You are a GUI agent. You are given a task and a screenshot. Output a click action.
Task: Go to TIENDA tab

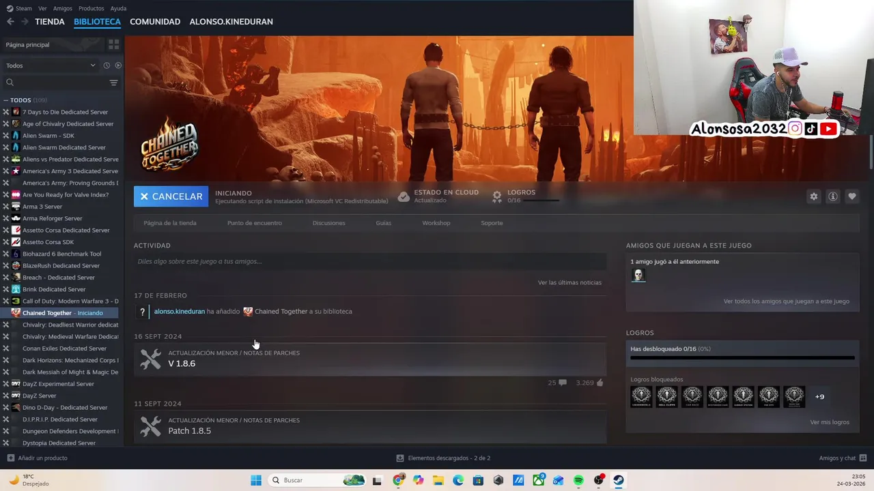[x=50, y=22]
